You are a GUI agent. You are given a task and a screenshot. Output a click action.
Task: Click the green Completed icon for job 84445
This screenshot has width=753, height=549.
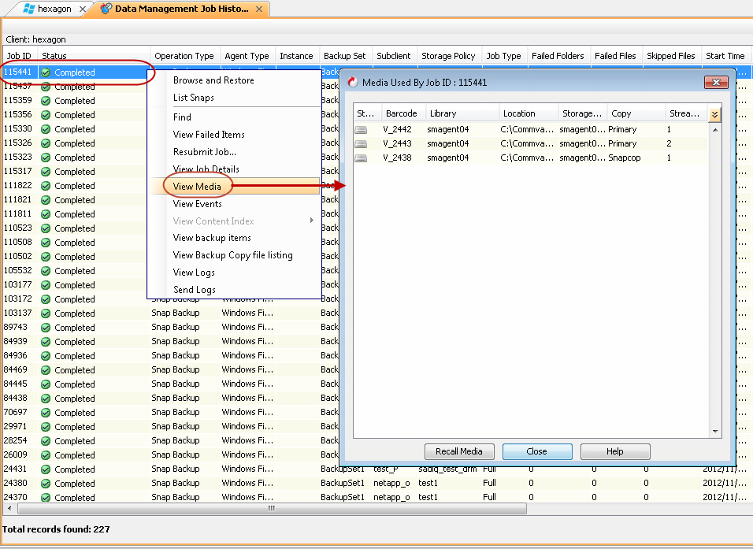pos(46,384)
